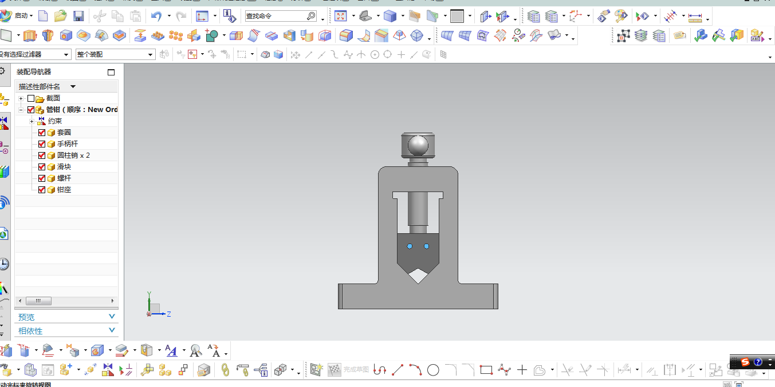Click the Fit view icon
This screenshot has width=775, height=387.
click(341, 16)
